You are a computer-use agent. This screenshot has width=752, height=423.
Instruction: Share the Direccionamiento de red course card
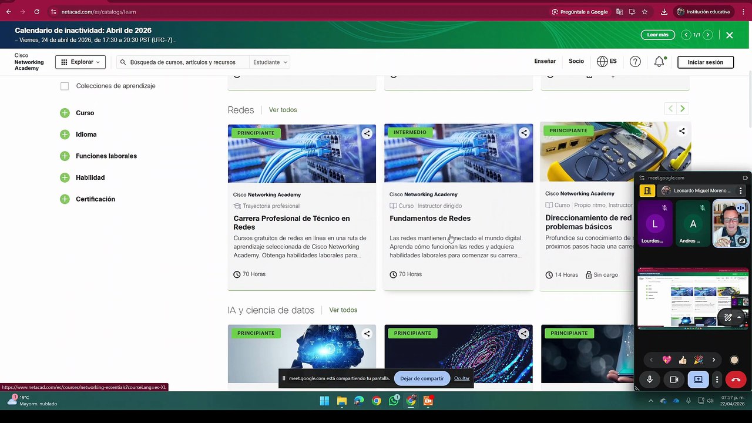click(x=681, y=132)
